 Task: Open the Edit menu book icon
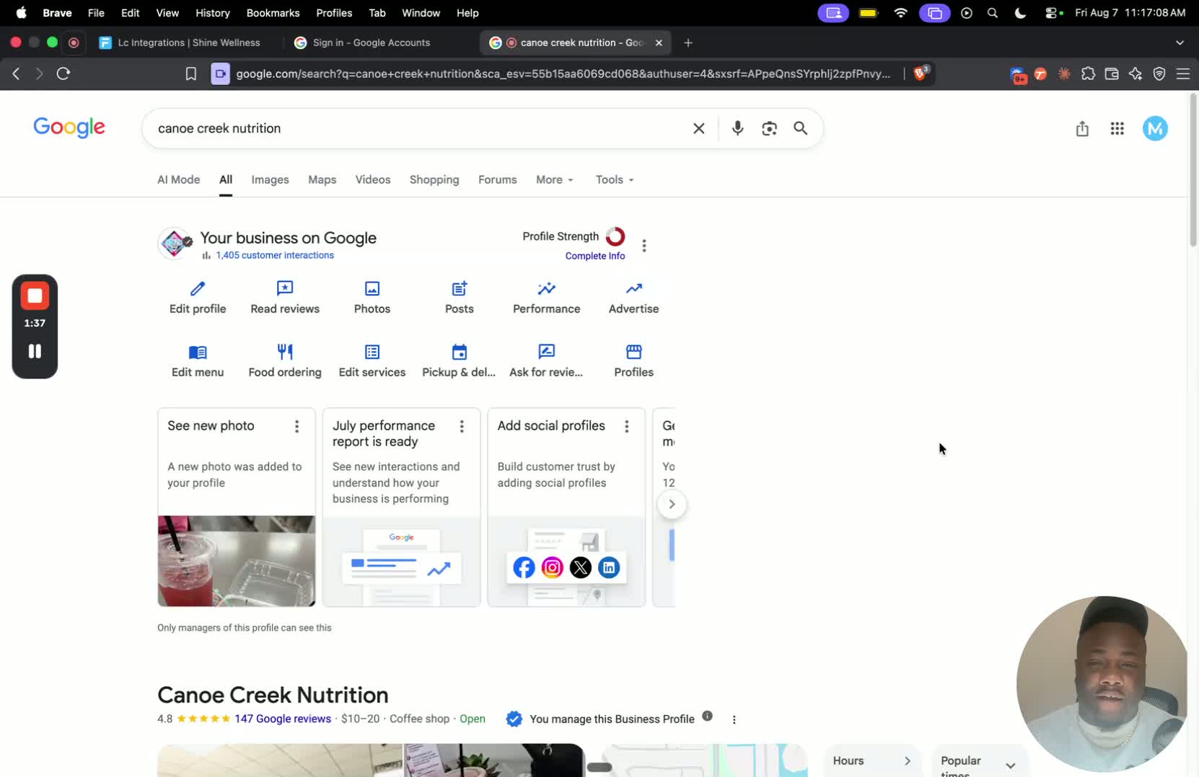198,352
